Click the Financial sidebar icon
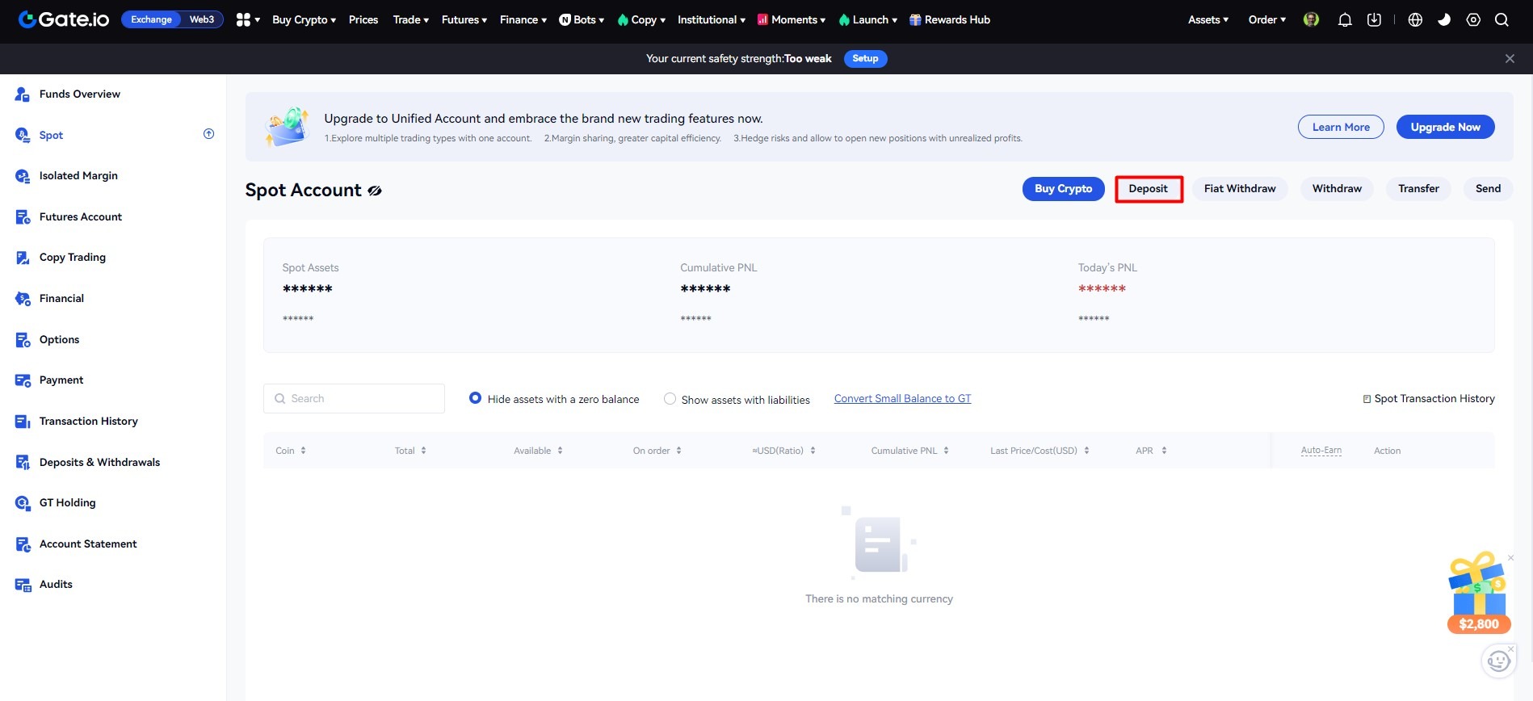The height and width of the screenshot is (701, 1533). [x=23, y=299]
